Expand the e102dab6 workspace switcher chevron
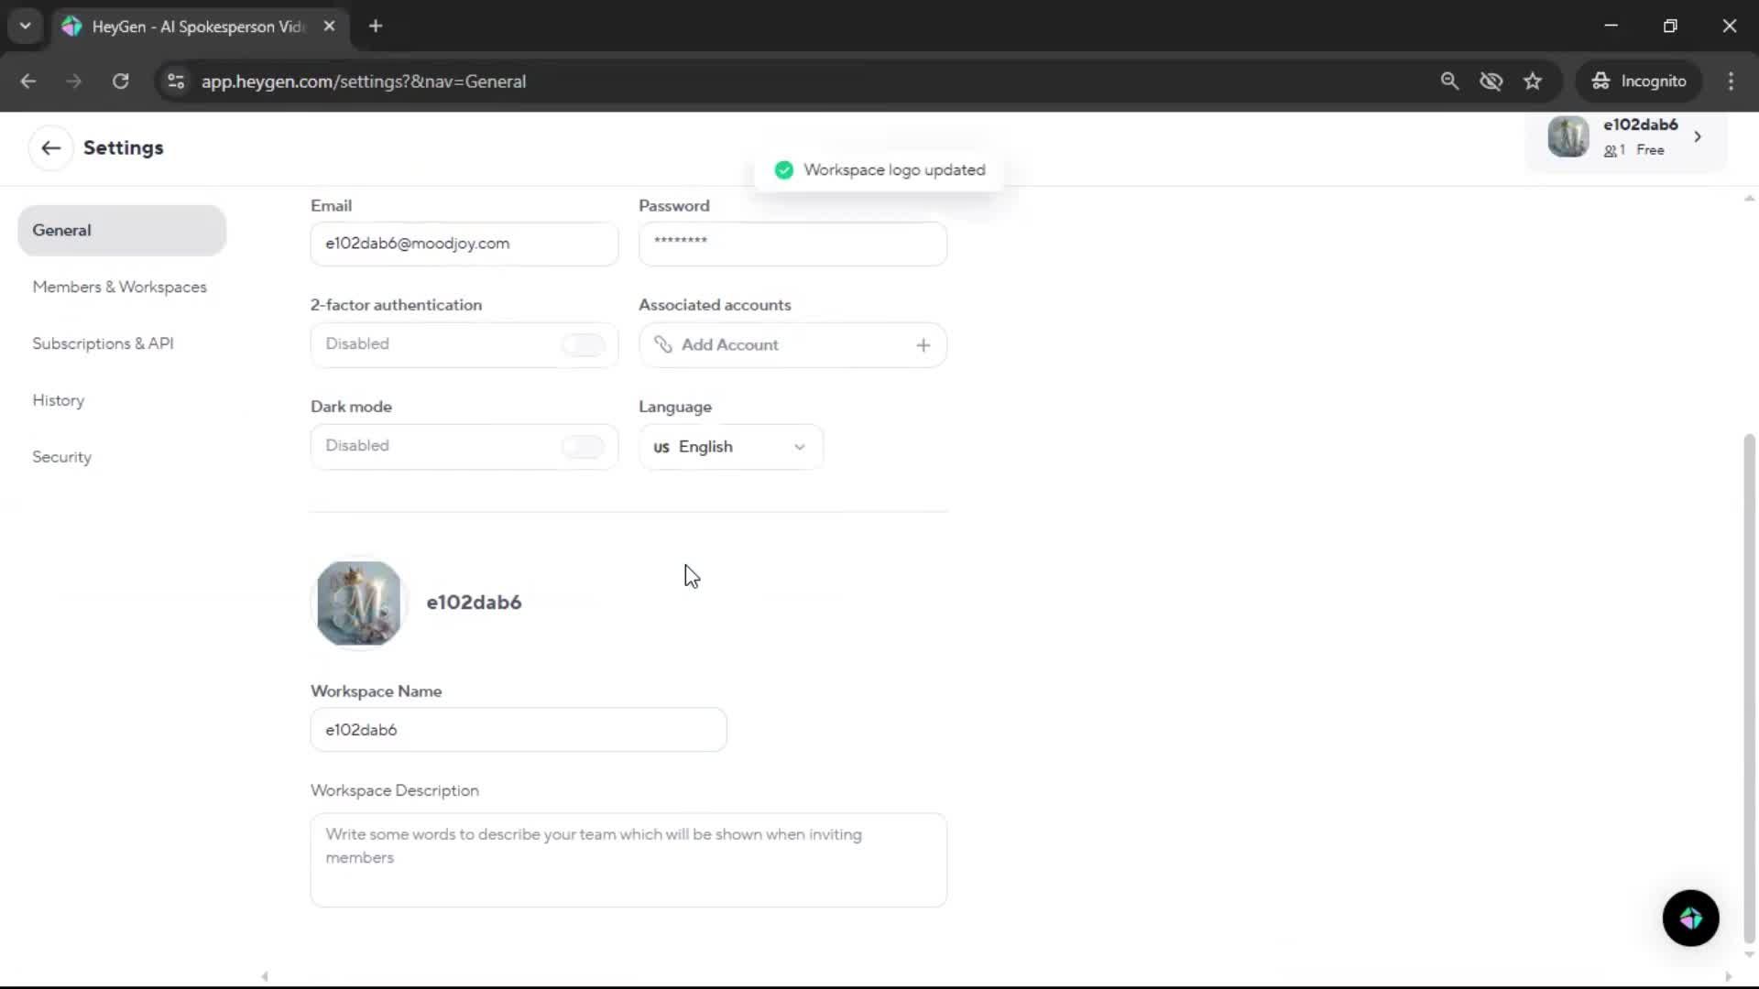The width and height of the screenshot is (1759, 989). pyautogui.click(x=1698, y=136)
